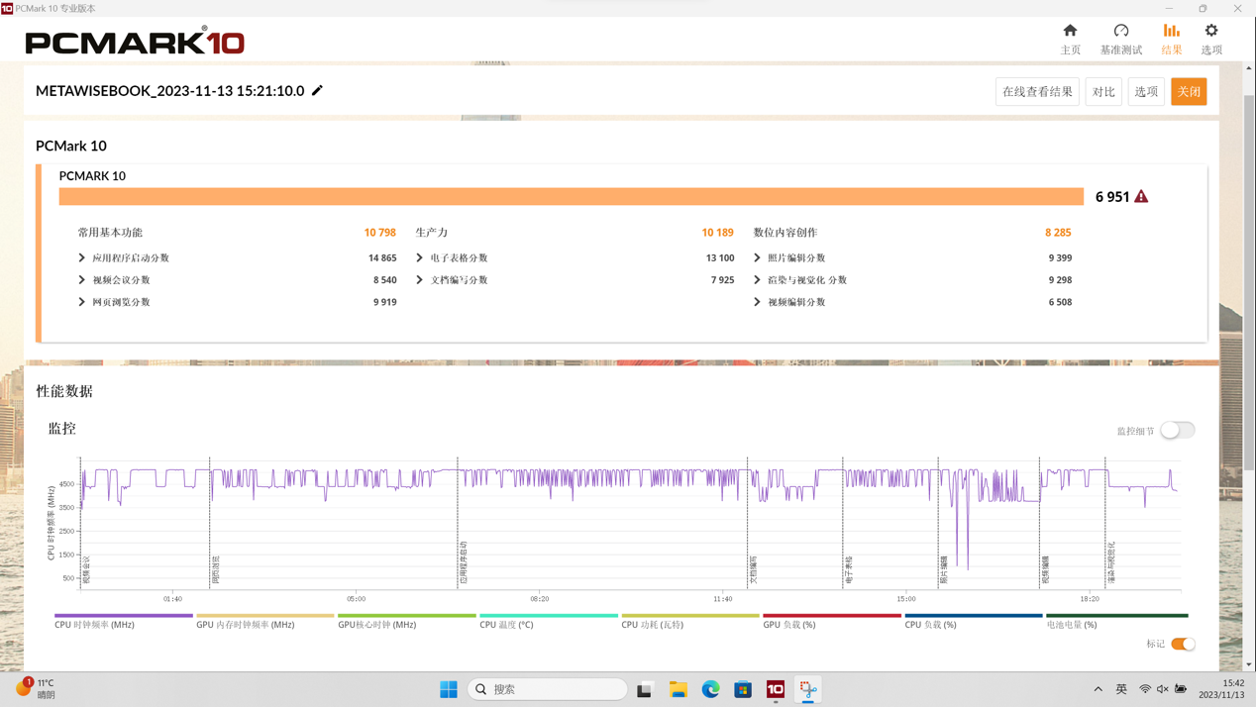Click the 对比 compare button

pyautogui.click(x=1103, y=92)
